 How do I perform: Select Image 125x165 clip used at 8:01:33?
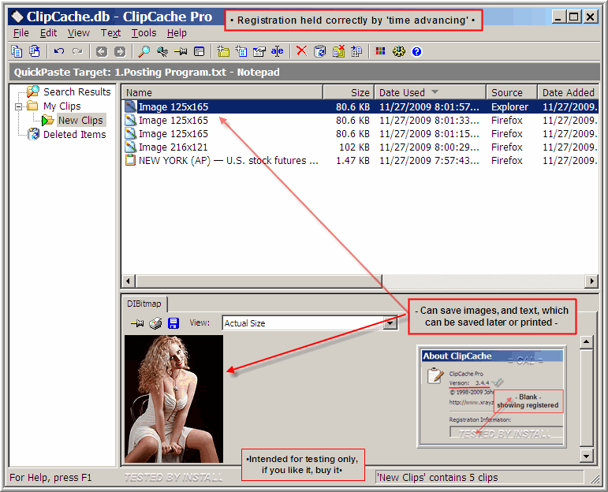tap(360, 120)
